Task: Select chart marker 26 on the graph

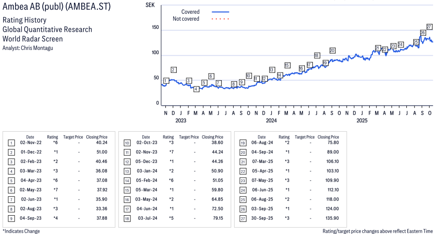Action: tap(422, 33)
